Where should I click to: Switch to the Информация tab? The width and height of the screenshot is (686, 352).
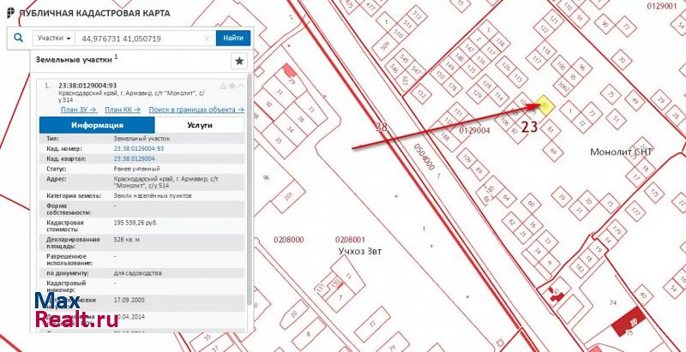[x=97, y=125]
